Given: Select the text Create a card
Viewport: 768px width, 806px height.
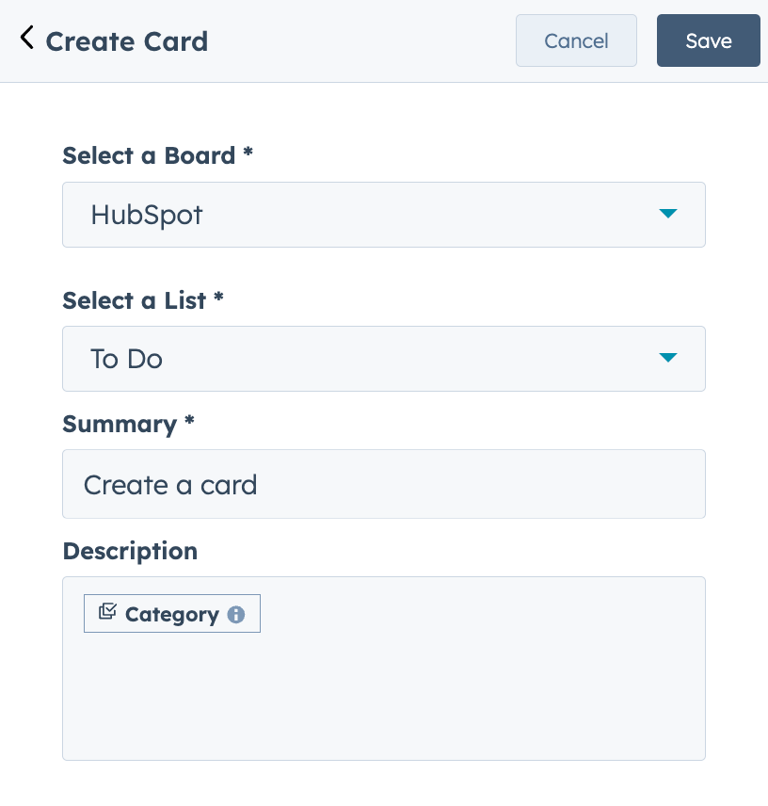Looking at the screenshot, I should (169, 484).
